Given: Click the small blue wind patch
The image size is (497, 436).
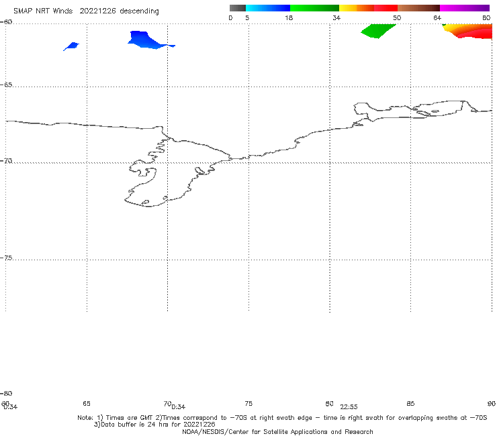Looking at the screenshot, I should click(x=71, y=46).
